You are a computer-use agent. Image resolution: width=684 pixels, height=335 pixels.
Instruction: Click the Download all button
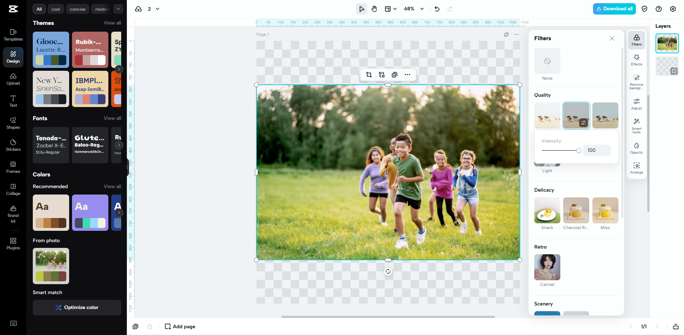tap(614, 9)
